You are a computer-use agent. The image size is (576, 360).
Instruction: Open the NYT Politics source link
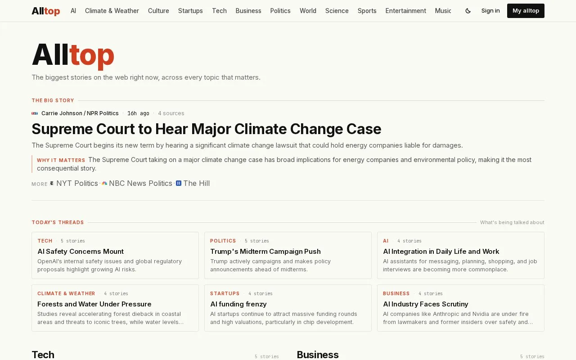(x=77, y=183)
